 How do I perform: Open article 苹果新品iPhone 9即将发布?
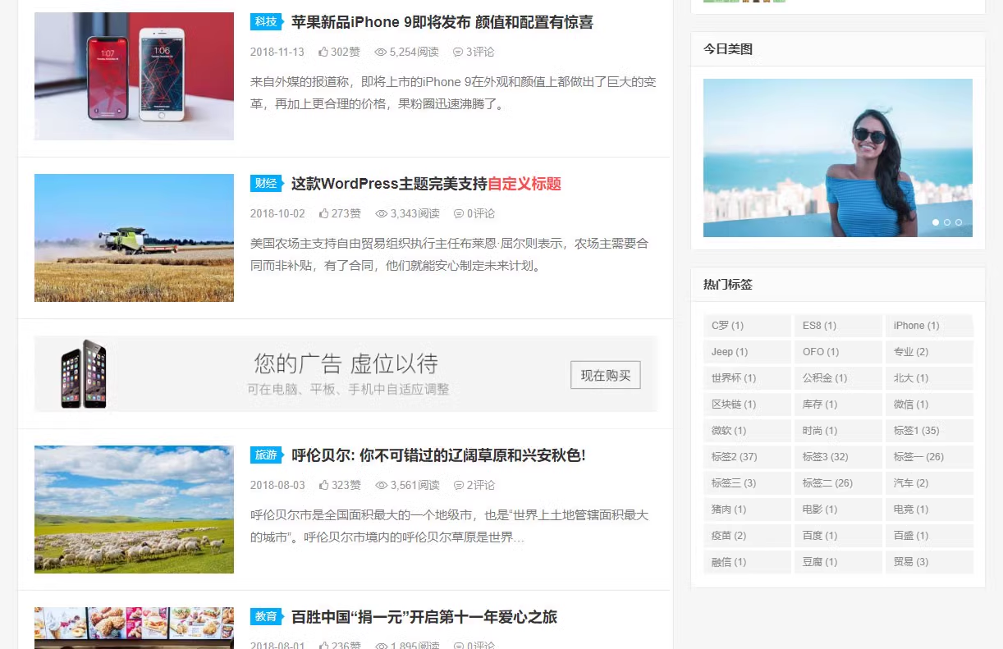[442, 22]
